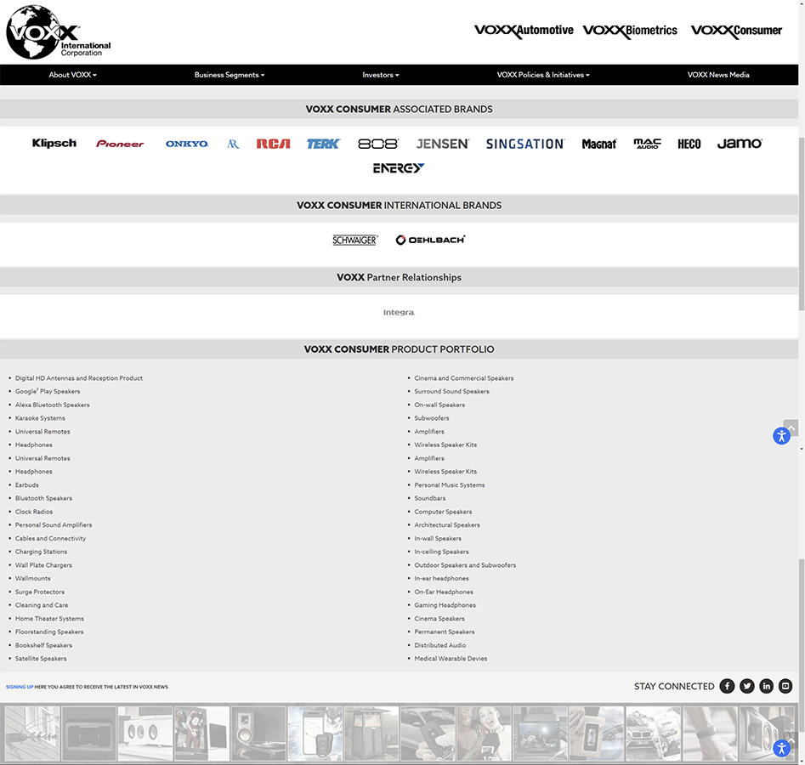
Task: Expand the Investors dropdown menu
Action: coord(381,75)
